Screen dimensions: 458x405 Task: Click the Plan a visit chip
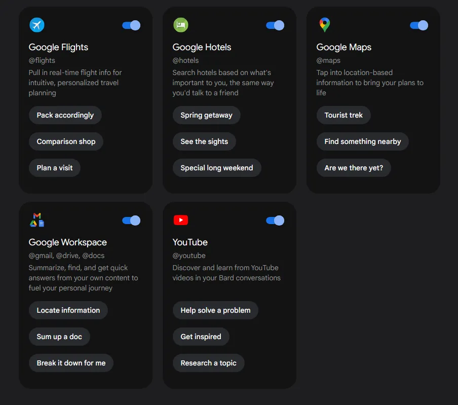55,168
